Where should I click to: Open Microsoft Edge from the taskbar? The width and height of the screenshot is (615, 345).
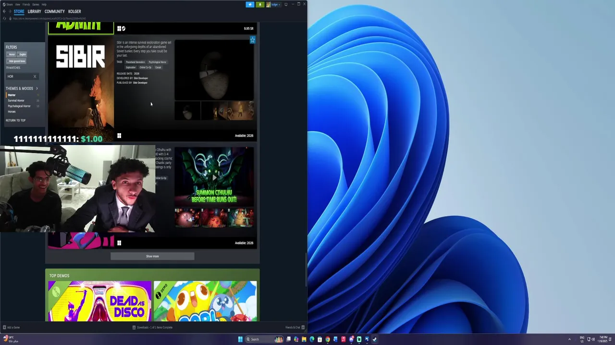tap(312, 339)
